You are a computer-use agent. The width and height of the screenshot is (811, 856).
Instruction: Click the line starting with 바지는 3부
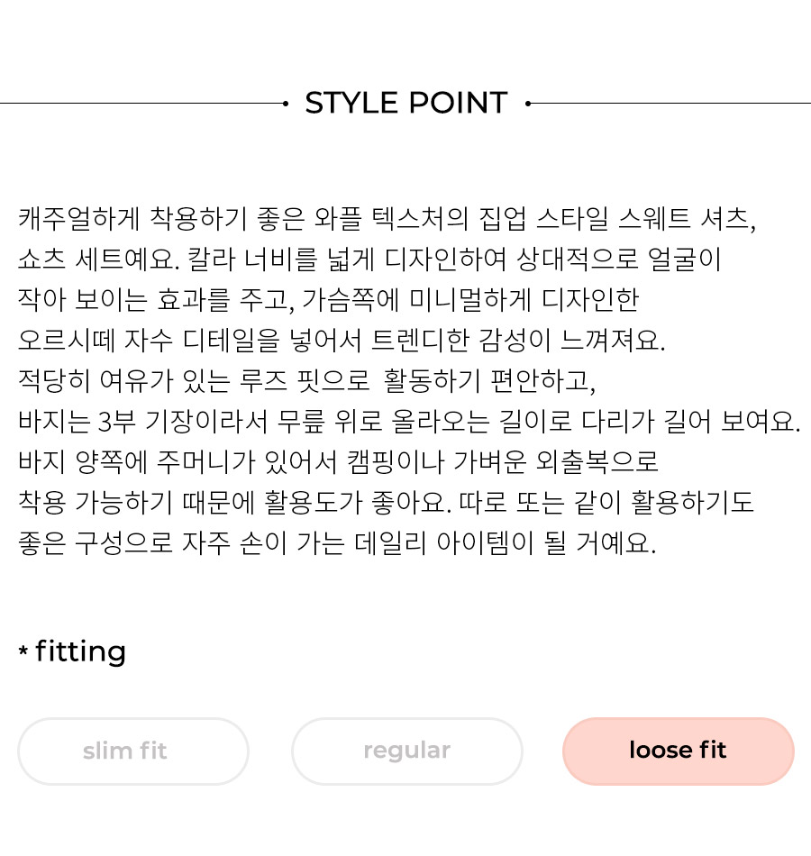point(409,421)
